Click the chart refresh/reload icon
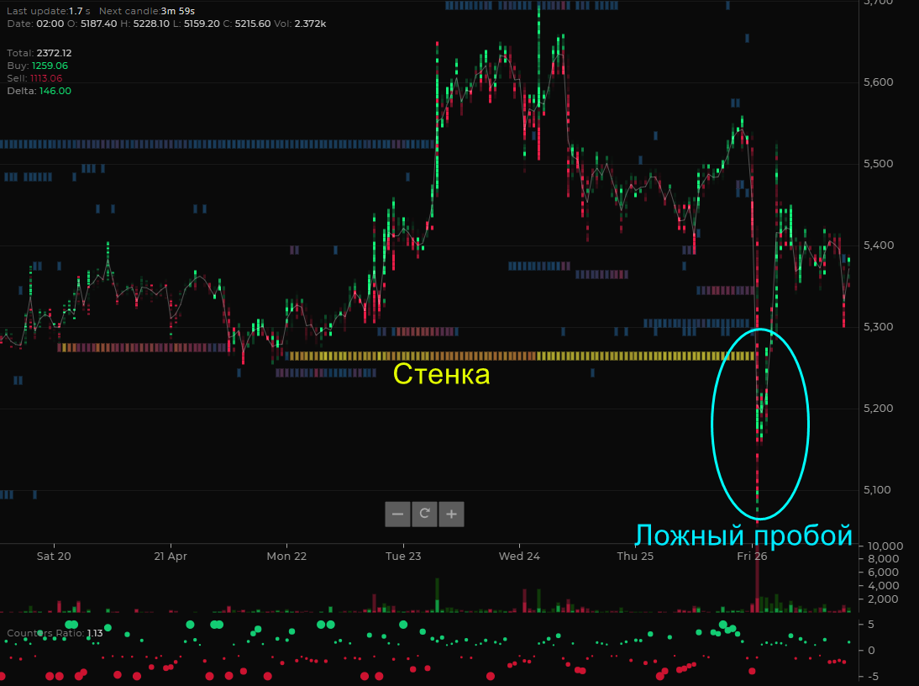This screenshot has width=919, height=686. pos(424,514)
